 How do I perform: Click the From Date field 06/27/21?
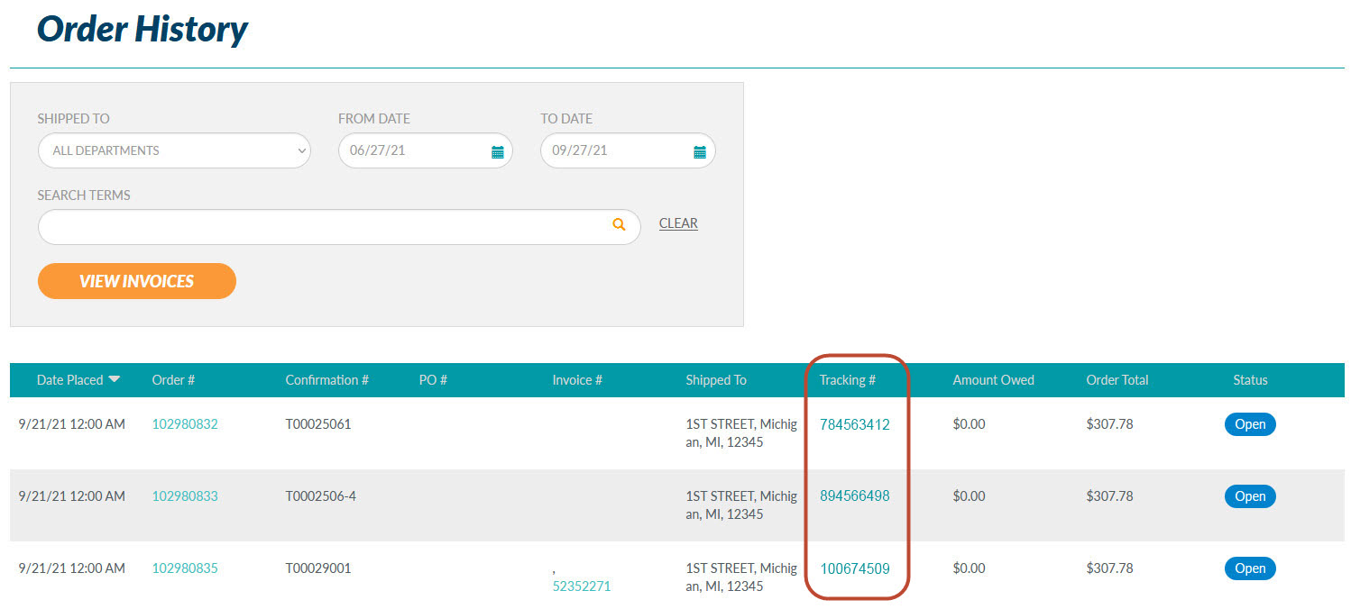pyautogui.click(x=426, y=150)
